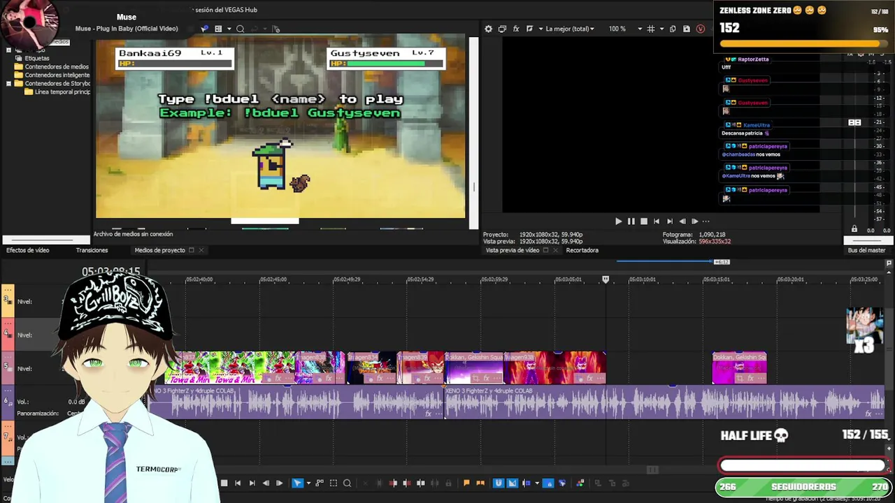The width and height of the screenshot is (895, 503).
Task: Toggle the master bus lock icon
Action: tap(854, 229)
